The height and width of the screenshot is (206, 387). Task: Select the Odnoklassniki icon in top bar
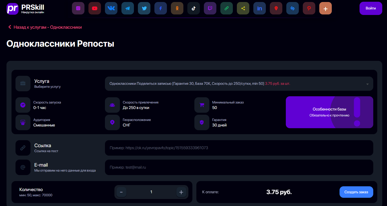pyautogui.click(x=177, y=8)
